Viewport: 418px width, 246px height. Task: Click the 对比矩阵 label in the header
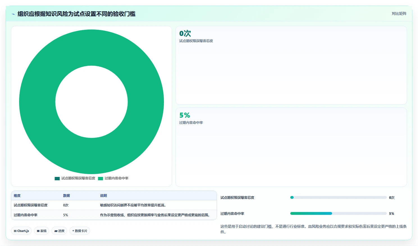399,14
